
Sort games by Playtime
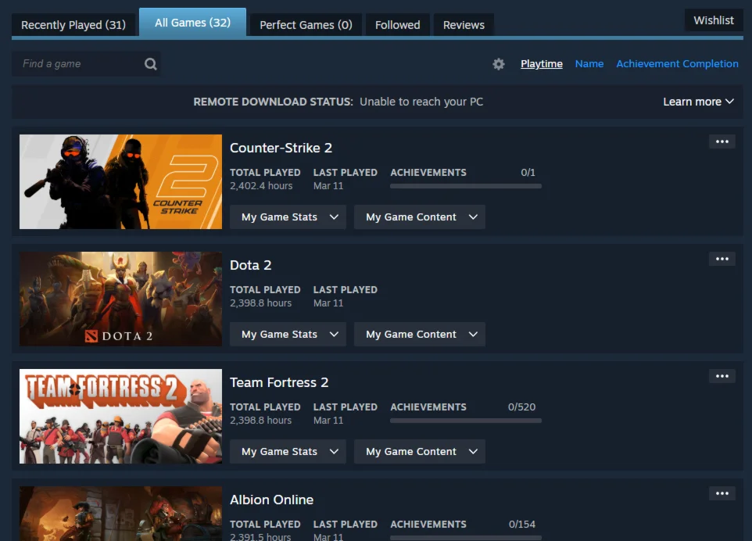(x=542, y=64)
